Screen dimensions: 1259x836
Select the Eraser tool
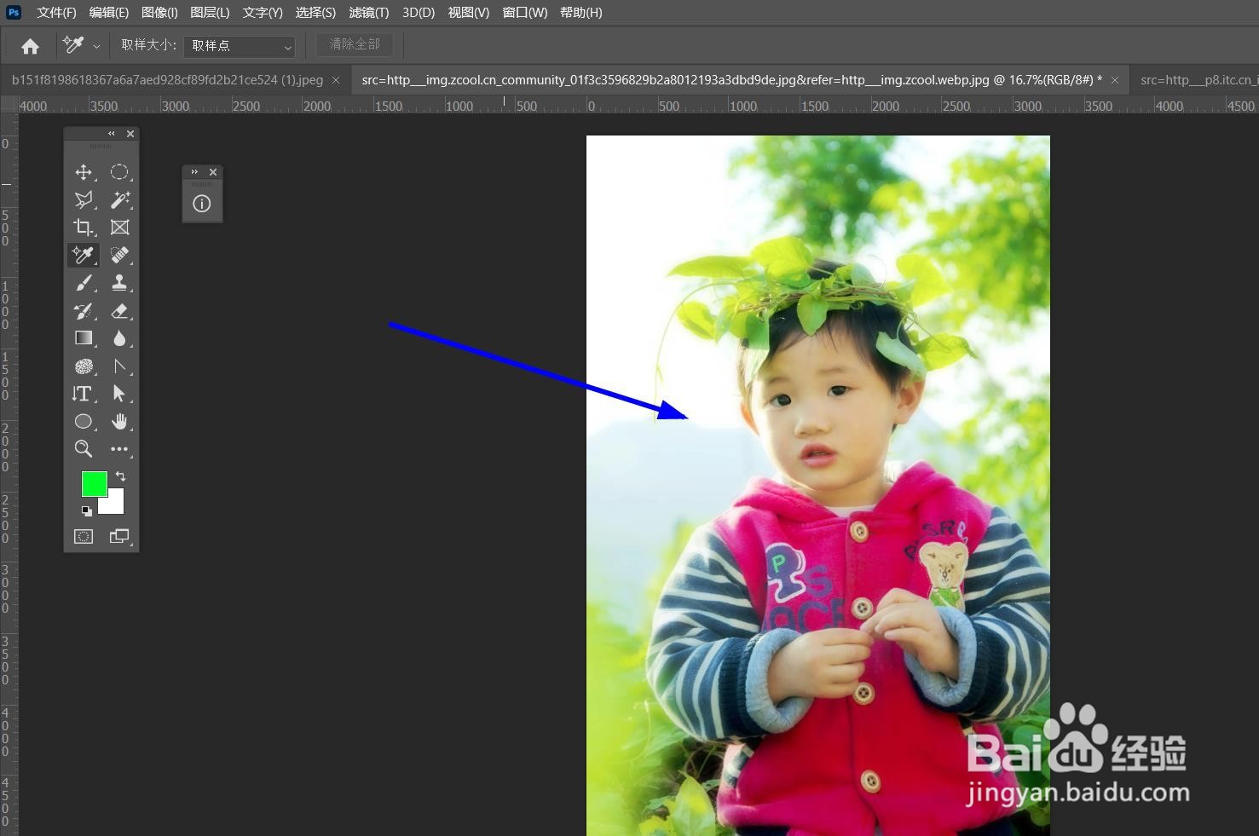pos(119,311)
